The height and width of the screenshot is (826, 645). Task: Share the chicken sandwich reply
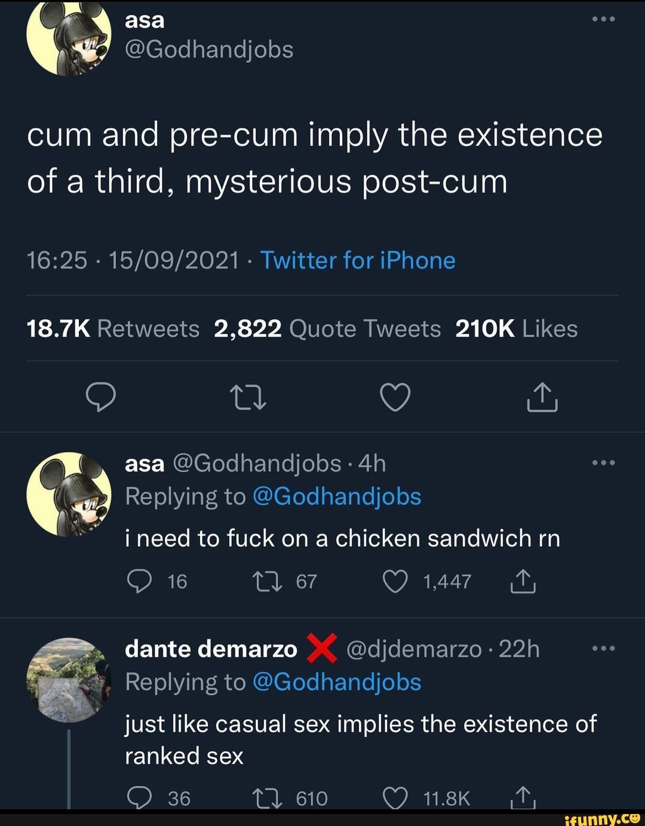523,581
